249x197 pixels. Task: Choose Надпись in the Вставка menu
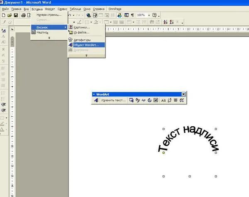point(49,32)
